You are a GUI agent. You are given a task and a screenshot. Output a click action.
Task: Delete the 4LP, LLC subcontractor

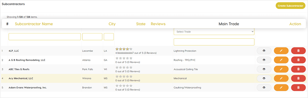(x=298, y=51)
